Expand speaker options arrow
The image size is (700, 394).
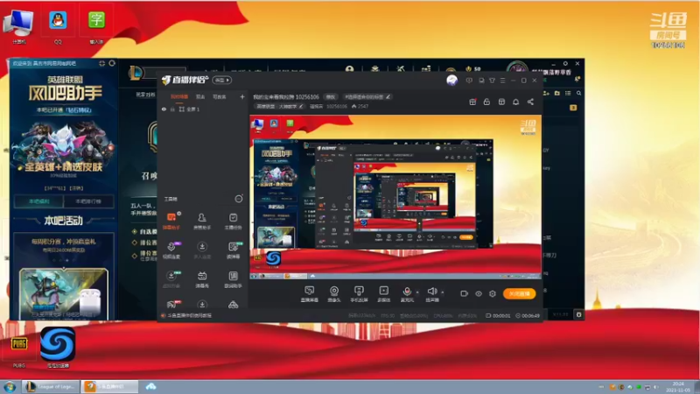[443, 292]
